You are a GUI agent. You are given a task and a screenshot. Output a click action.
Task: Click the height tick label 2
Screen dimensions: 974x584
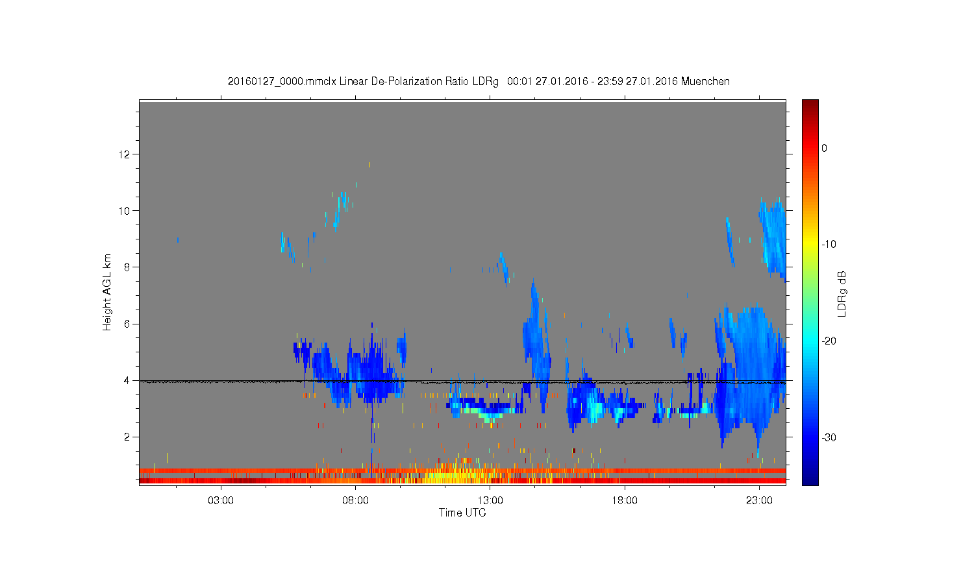click(x=127, y=437)
